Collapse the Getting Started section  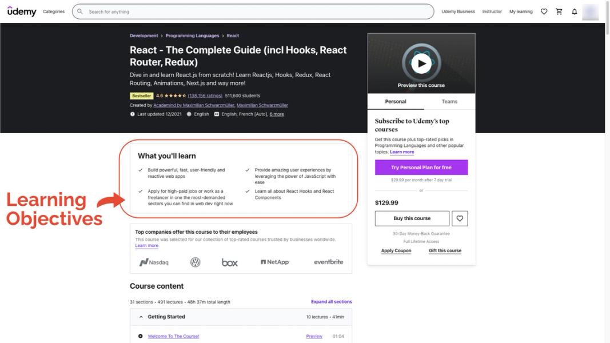pyautogui.click(x=140, y=316)
